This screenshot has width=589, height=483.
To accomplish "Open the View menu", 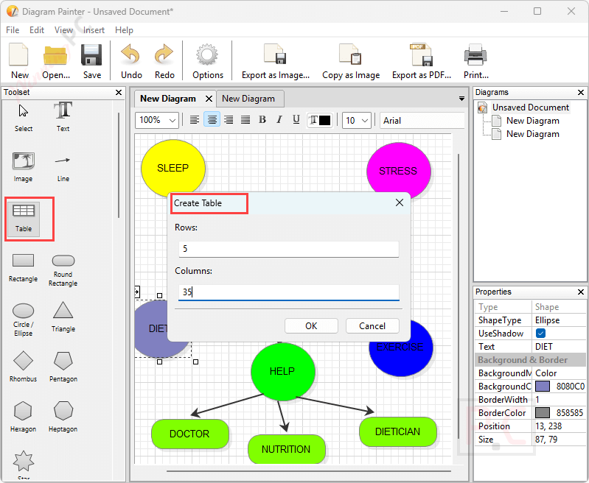I will (x=63, y=30).
